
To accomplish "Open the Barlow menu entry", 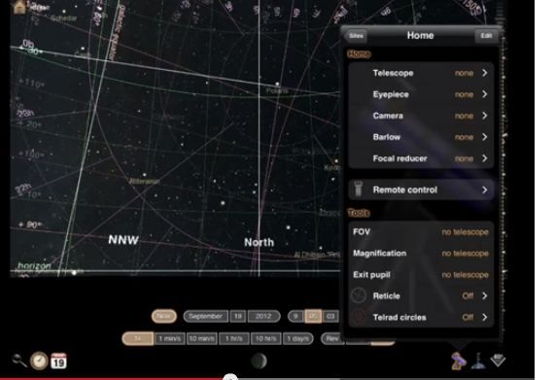I will pyautogui.click(x=421, y=137).
